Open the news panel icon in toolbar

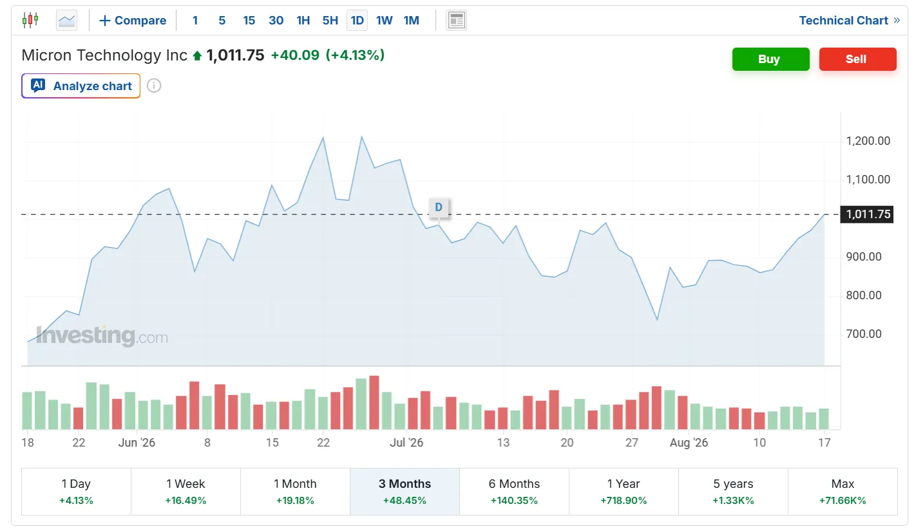pos(456,21)
